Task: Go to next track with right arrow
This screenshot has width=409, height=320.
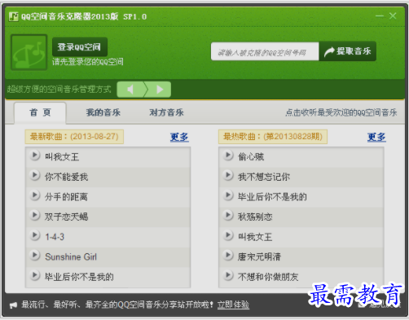Action: 160,90
